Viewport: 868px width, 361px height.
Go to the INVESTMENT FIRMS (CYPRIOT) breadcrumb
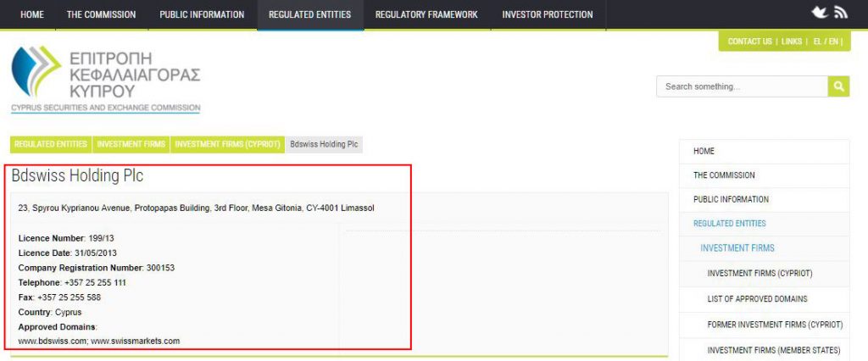[x=227, y=144]
